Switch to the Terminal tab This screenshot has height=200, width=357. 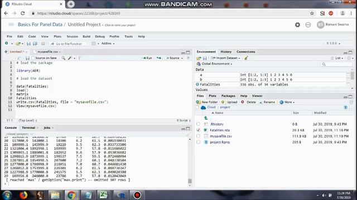[x=28, y=128]
